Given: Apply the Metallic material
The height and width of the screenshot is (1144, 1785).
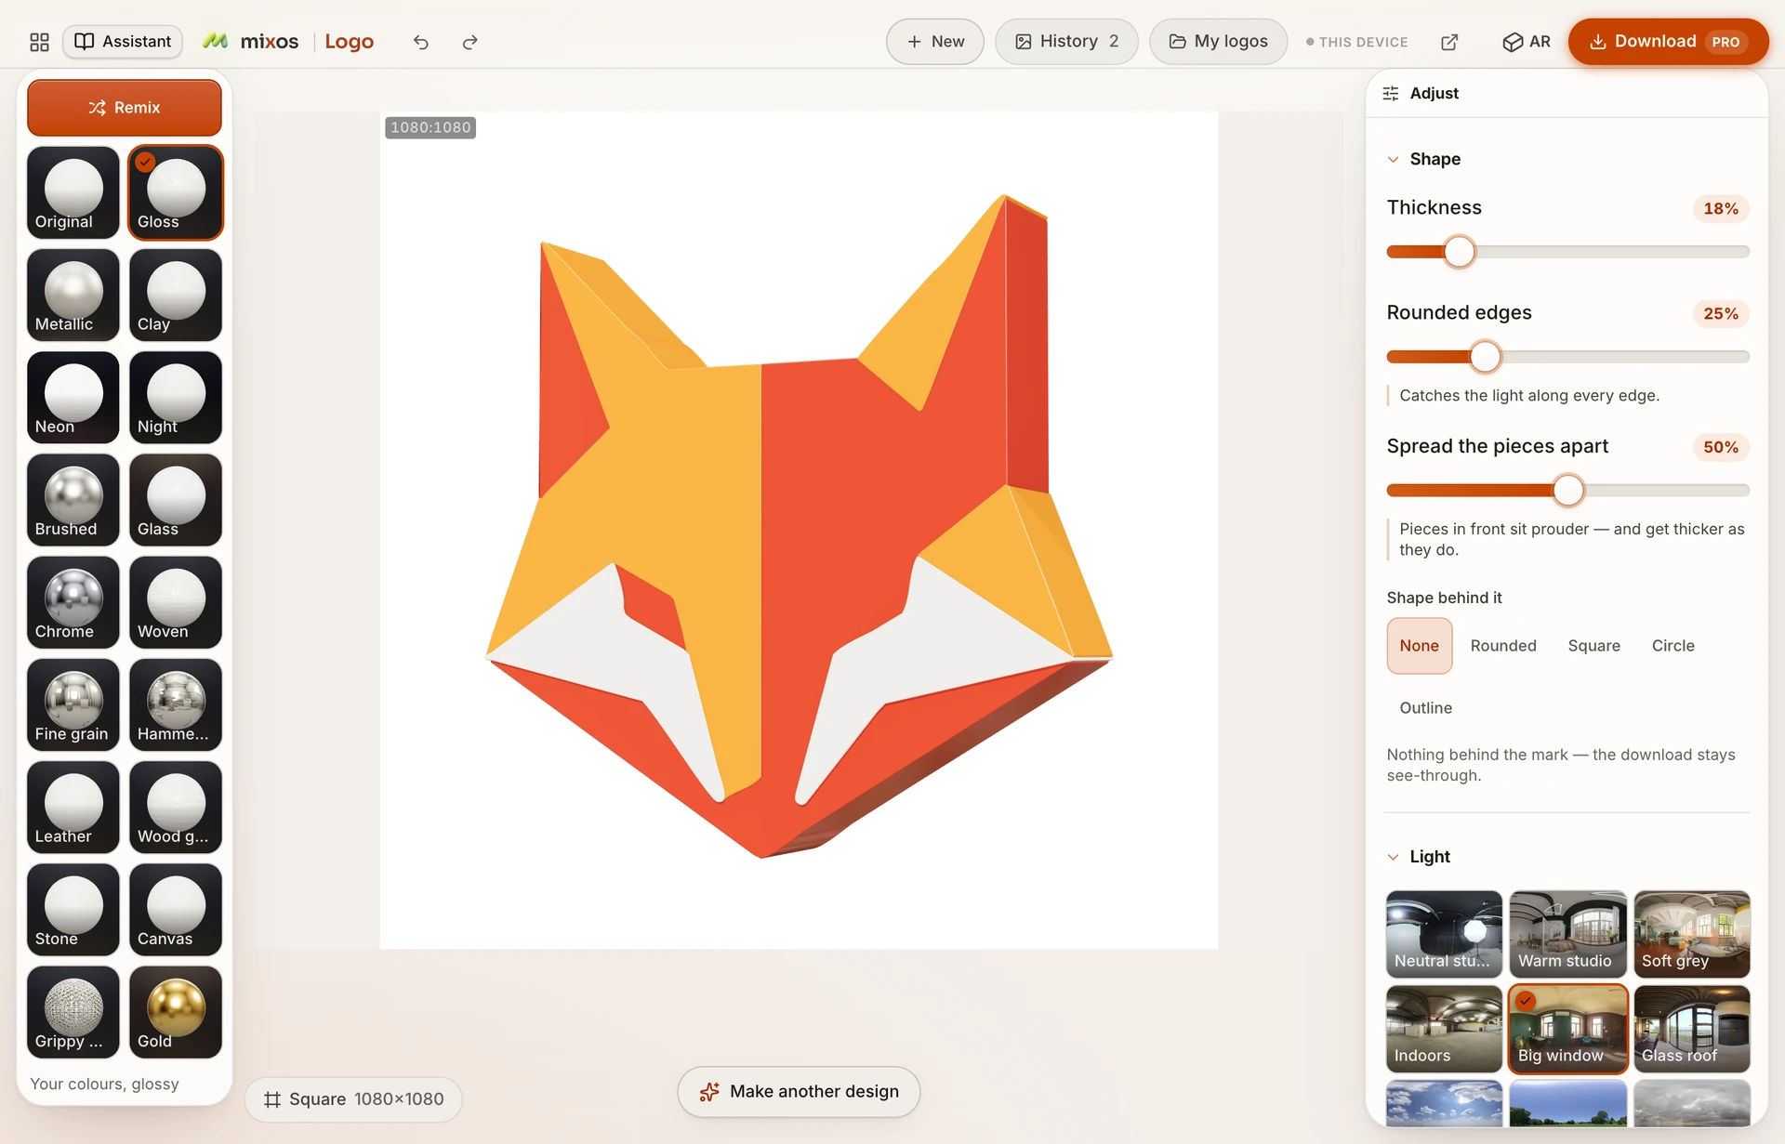Looking at the screenshot, I should point(73,295).
